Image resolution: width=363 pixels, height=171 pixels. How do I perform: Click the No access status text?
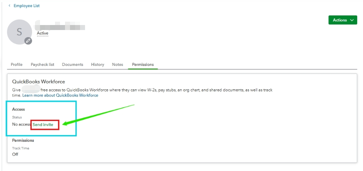21,124
